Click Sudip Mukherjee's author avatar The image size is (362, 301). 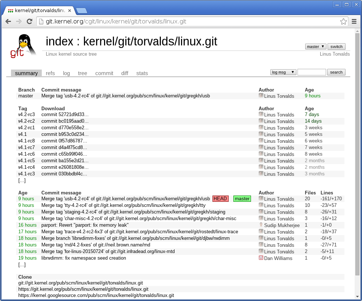261,225
